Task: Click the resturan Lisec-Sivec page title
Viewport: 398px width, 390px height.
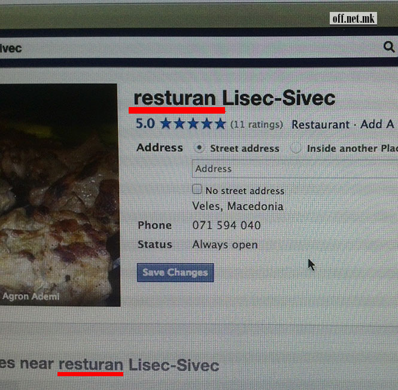Action: pyautogui.click(x=234, y=98)
